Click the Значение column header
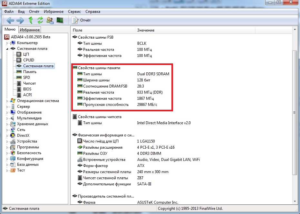 146,30
